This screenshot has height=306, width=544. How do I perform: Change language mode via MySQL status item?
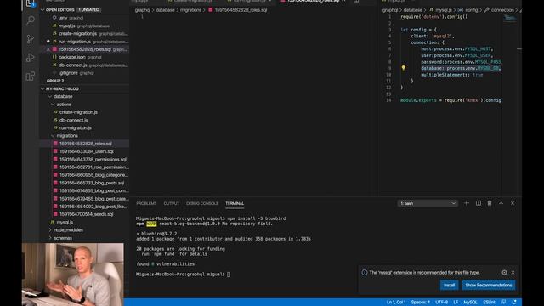tap(470, 303)
